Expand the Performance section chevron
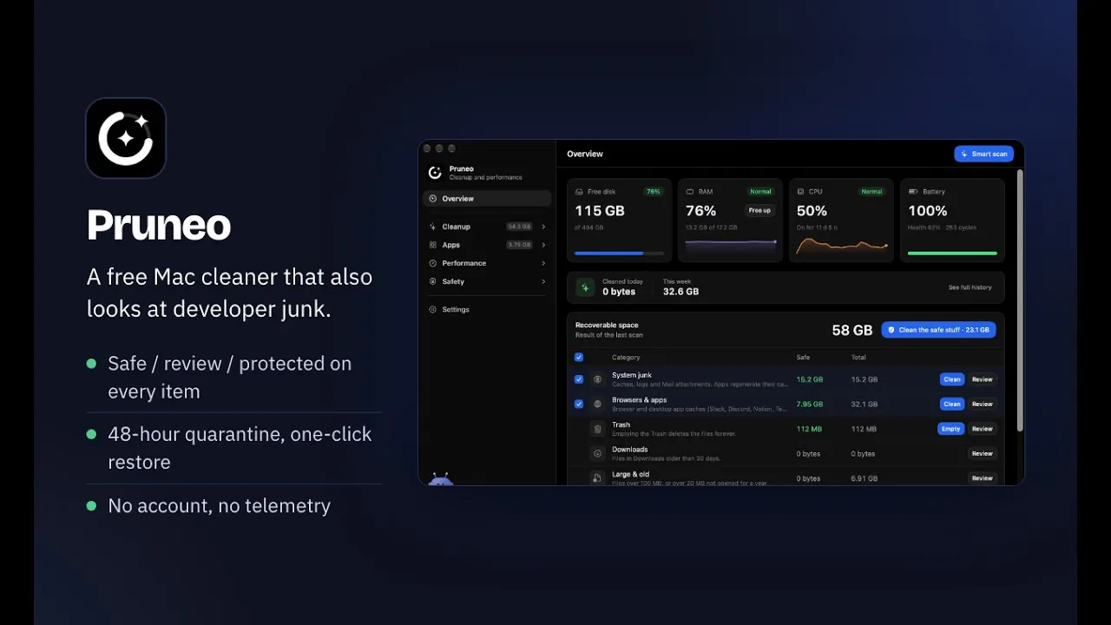This screenshot has width=1111, height=625. tap(543, 263)
